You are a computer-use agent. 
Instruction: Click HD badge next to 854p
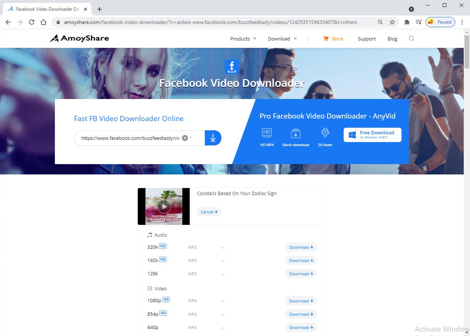point(163,313)
